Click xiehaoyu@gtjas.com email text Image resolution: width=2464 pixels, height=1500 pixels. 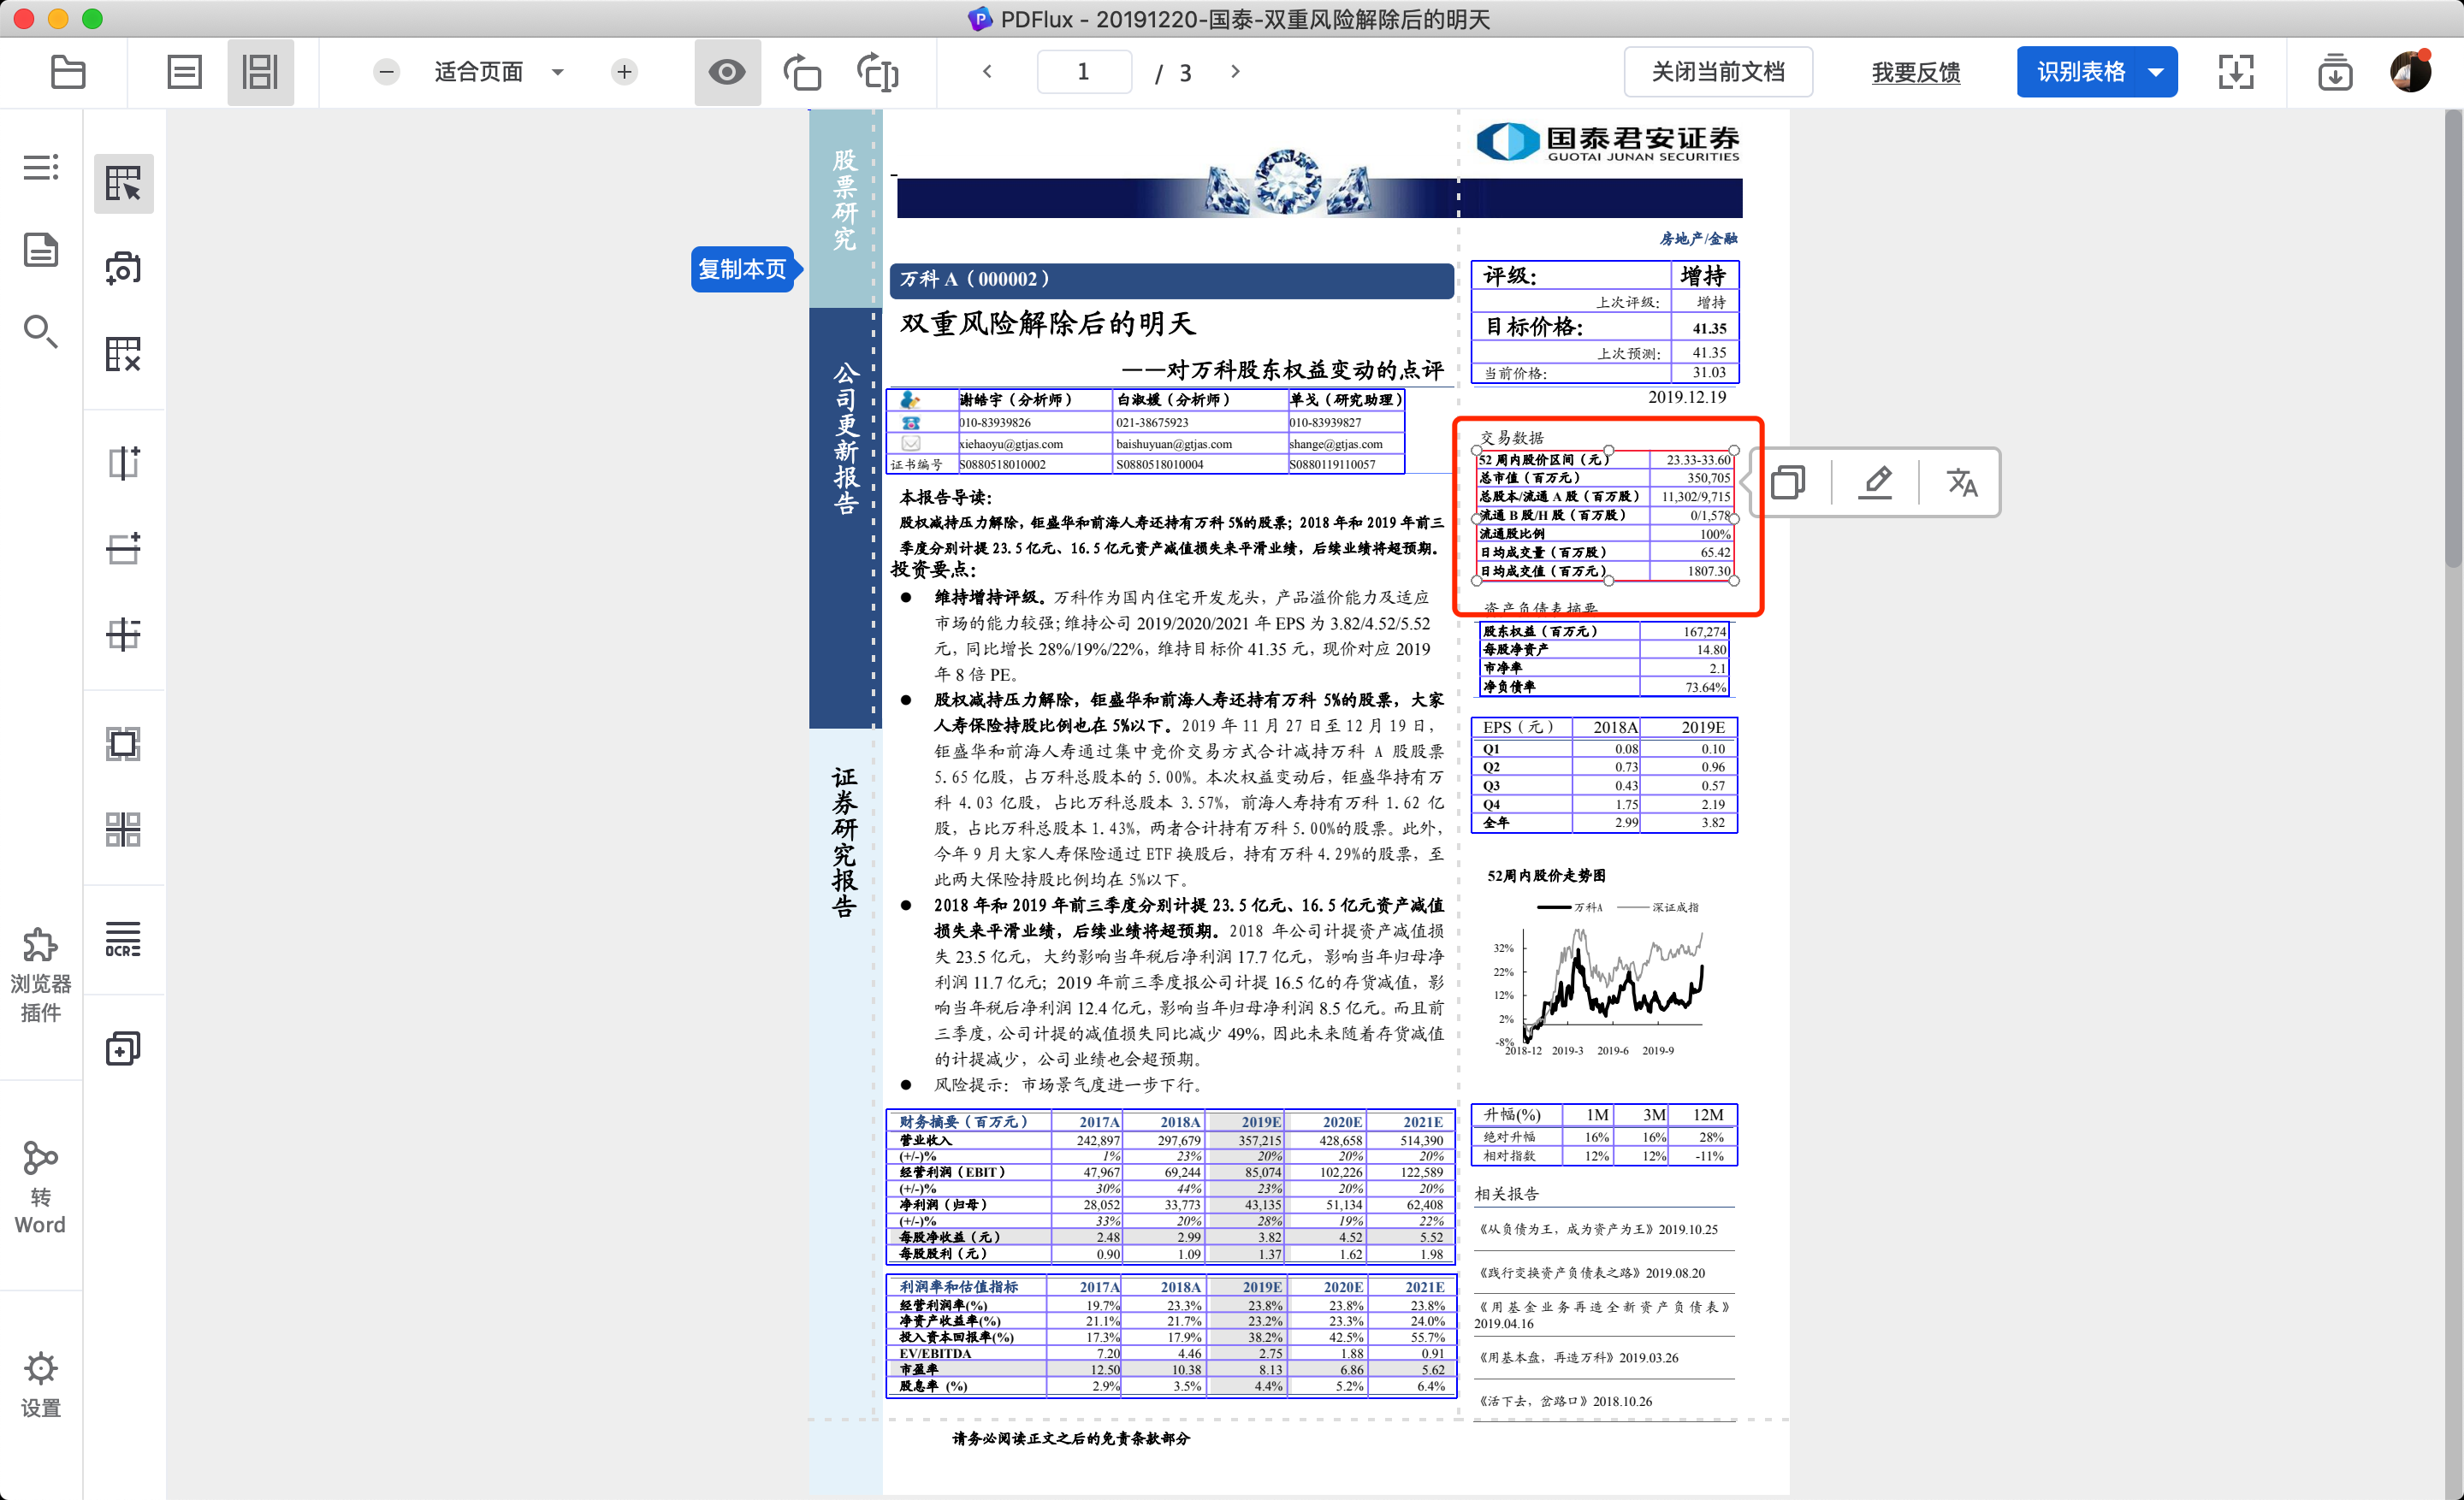coord(1011,444)
